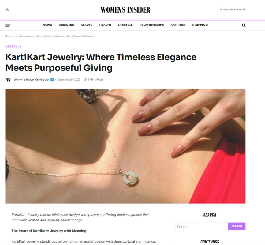Select the Health nav item

coord(105,25)
